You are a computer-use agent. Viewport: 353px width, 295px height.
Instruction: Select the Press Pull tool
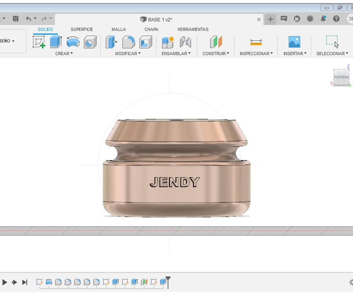pos(111,42)
